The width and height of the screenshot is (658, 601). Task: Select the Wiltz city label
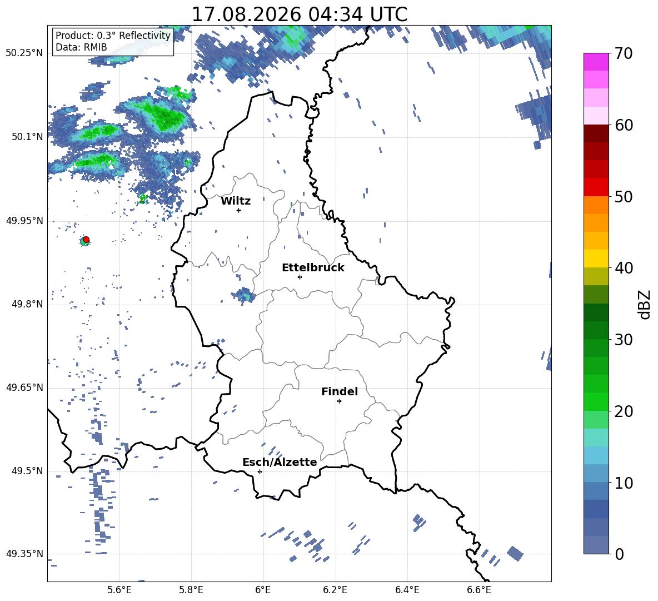pyautogui.click(x=236, y=201)
